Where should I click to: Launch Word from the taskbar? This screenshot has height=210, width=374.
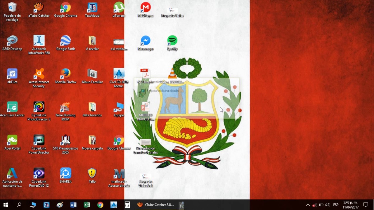[x=73, y=205]
